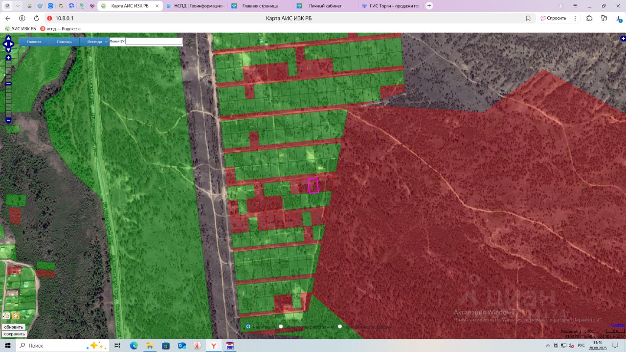Open the browser downloads icon

tap(618, 18)
